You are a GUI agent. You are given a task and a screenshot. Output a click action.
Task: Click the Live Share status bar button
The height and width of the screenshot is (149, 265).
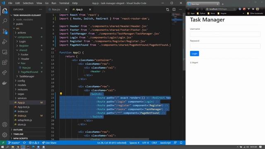click(x=49, y=143)
